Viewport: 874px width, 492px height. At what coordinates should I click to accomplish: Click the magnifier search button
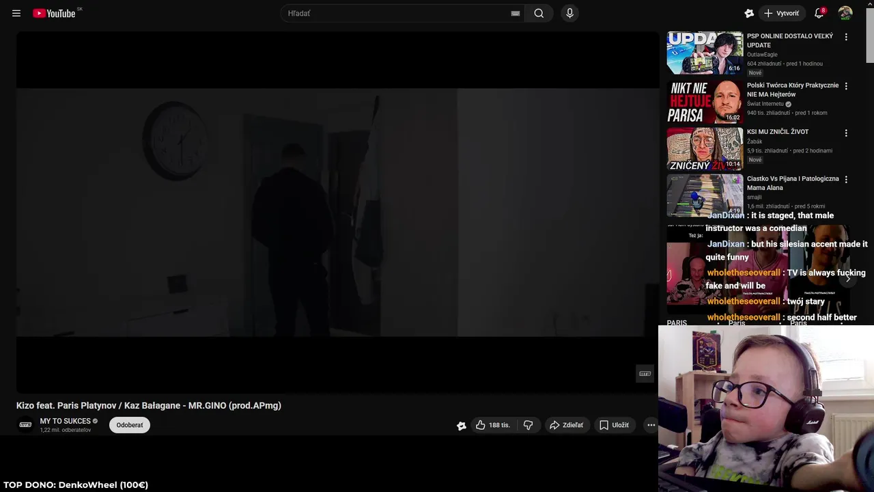(x=539, y=13)
